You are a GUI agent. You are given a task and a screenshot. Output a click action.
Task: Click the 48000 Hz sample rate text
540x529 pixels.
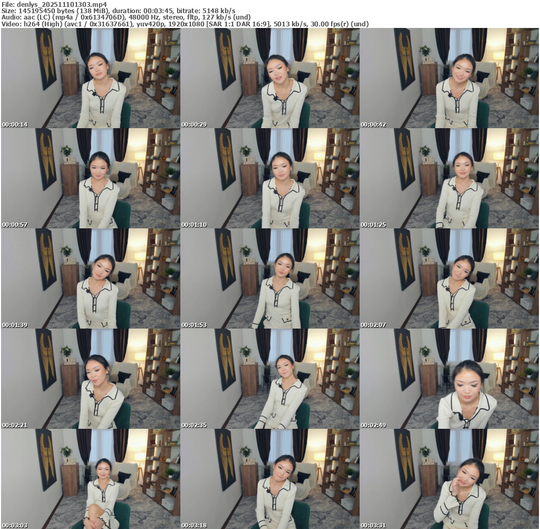tap(146, 17)
